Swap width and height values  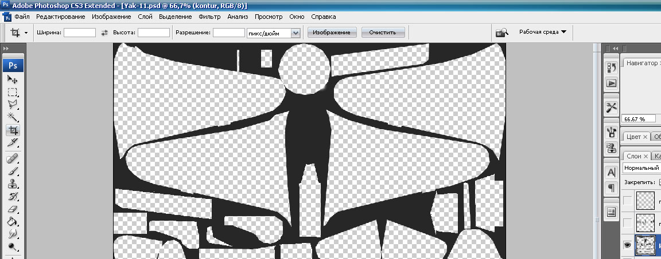tap(104, 33)
